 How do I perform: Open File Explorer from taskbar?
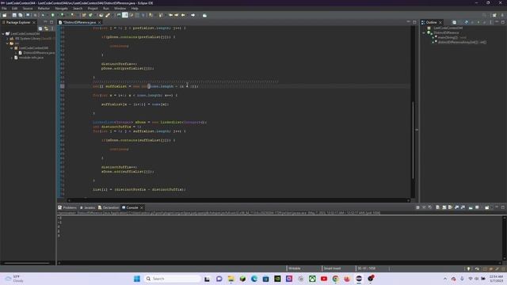(231, 279)
